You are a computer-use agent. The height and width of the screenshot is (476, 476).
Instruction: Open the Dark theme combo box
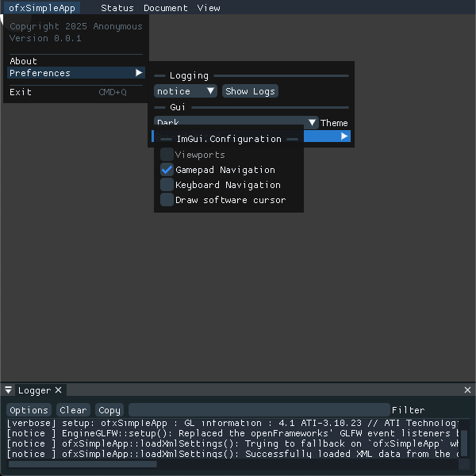point(236,123)
